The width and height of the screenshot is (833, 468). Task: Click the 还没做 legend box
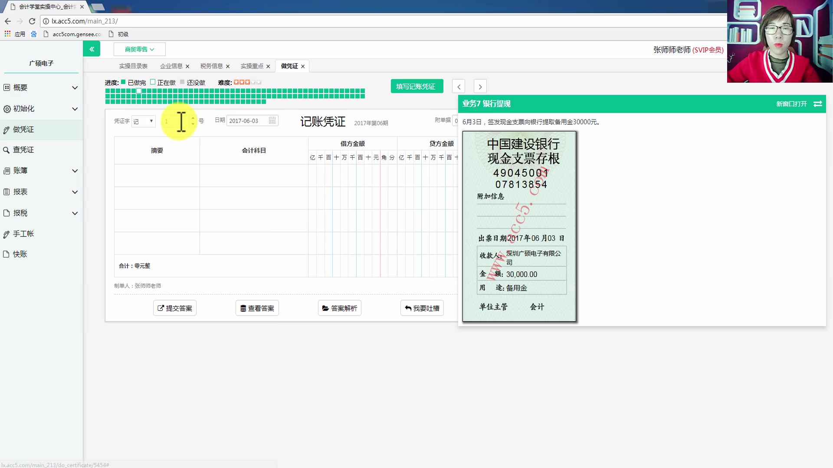coord(182,82)
